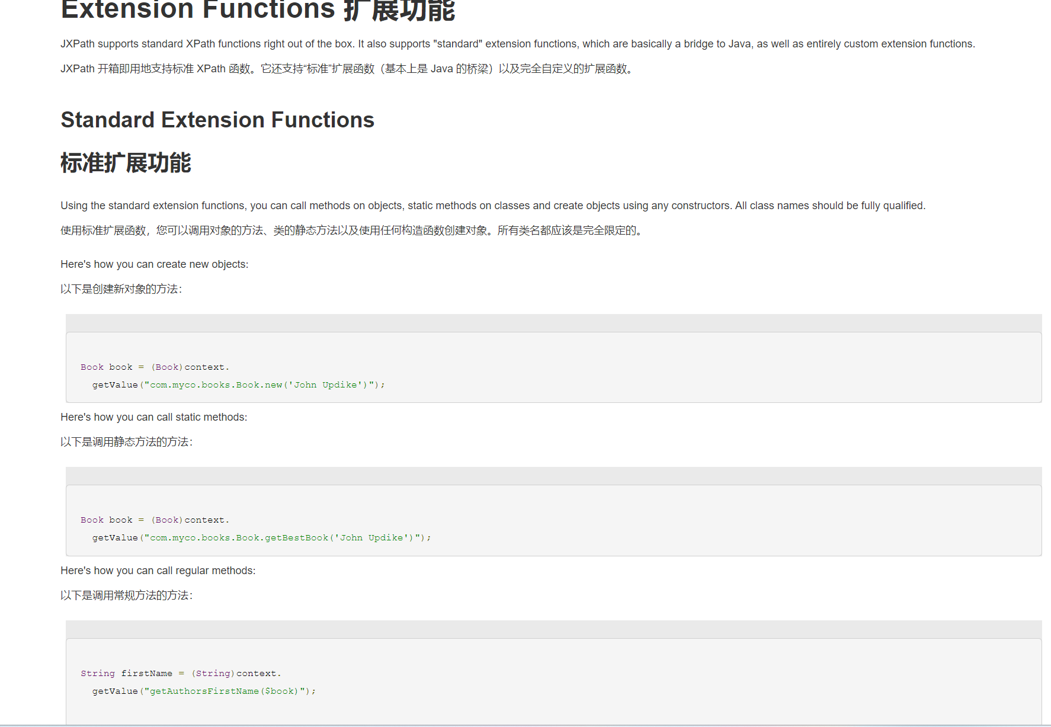The image size is (1051, 727).
Task: Click the "Extension Functions 扩展功能" page heading
Action: tap(258, 10)
